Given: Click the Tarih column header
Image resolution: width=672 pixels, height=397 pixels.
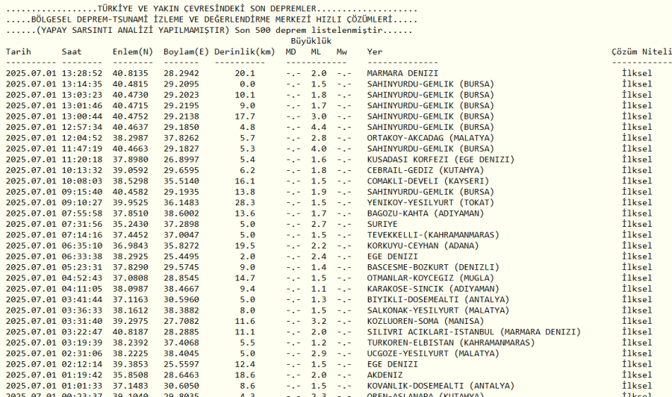Looking at the screenshot, I should (x=19, y=51).
